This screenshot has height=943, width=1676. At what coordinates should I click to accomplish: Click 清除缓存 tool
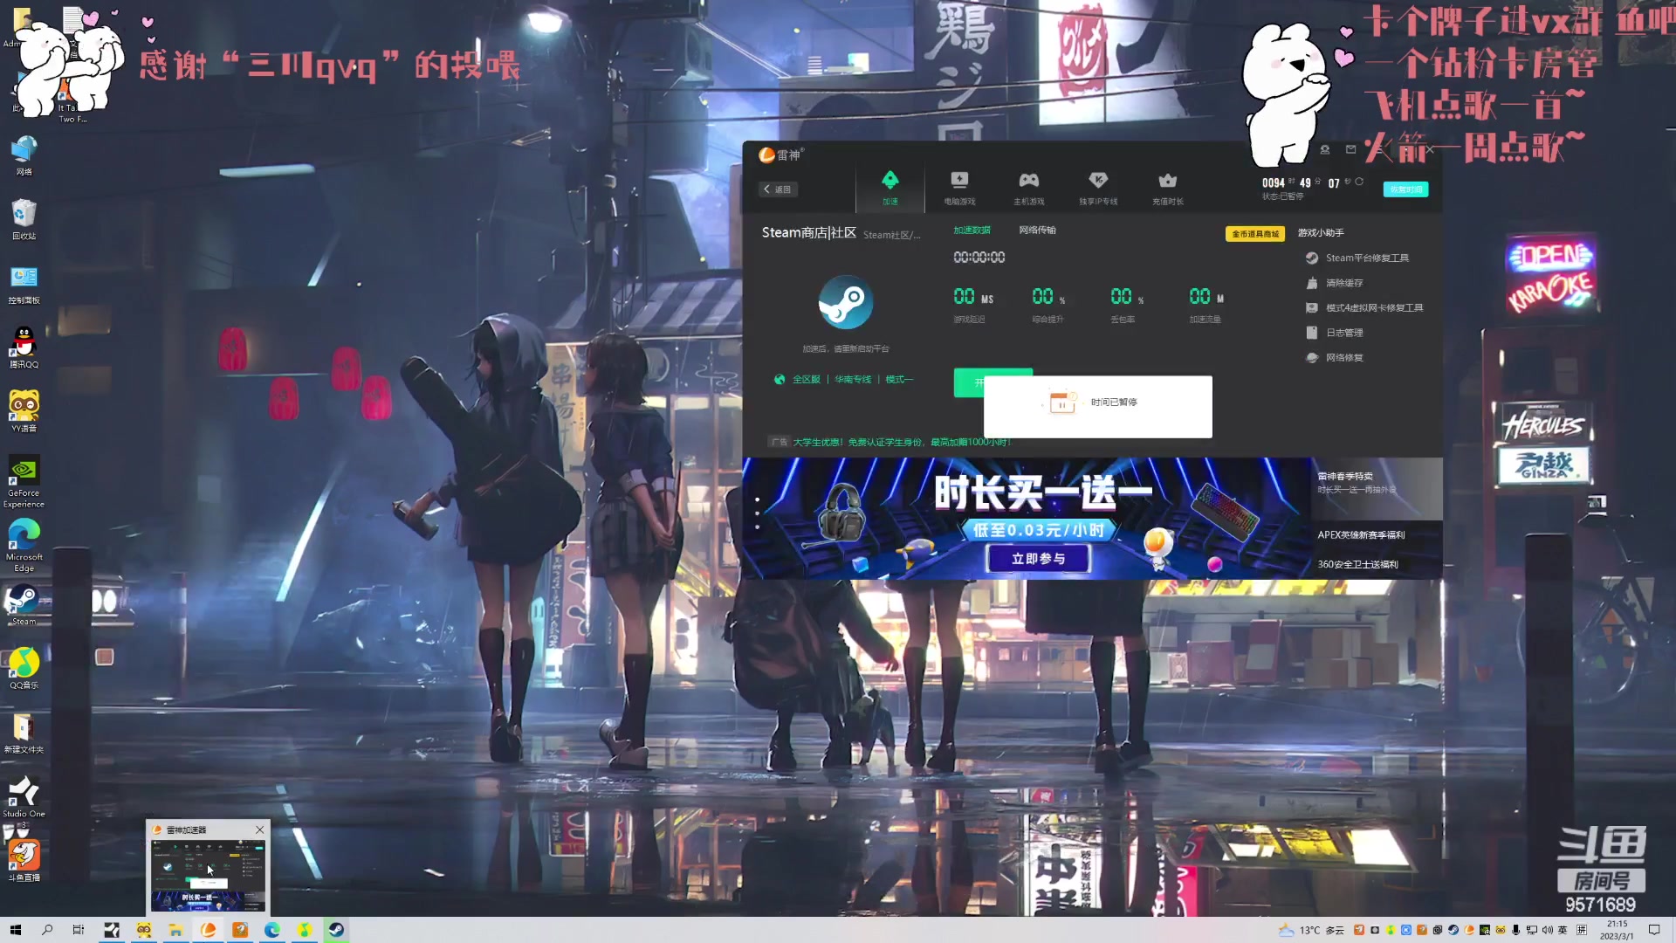[1335, 283]
